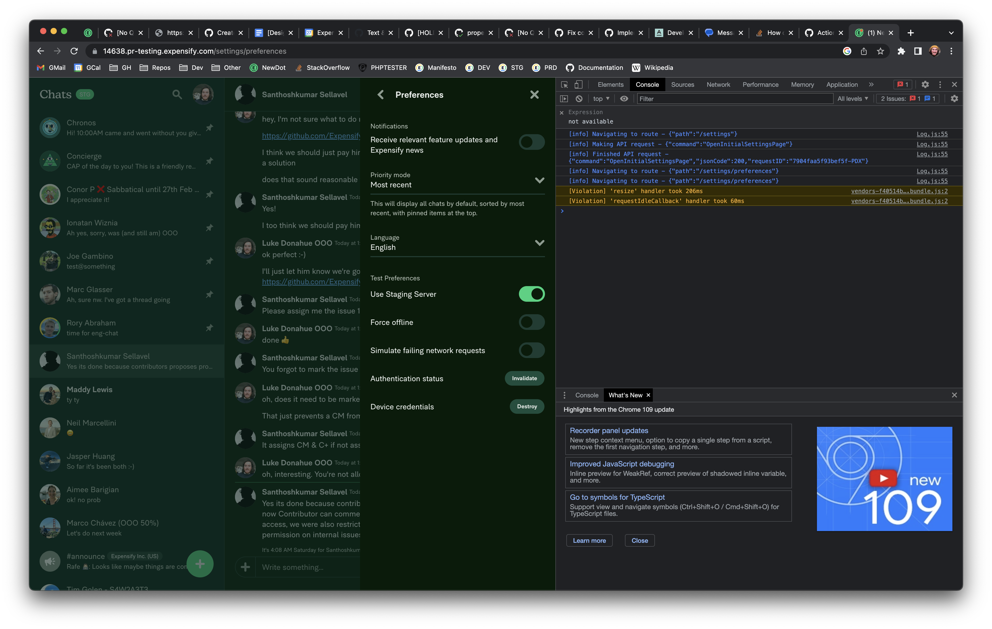
Task: Click the Learn more button in What's New
Action: tap(589, 540)
